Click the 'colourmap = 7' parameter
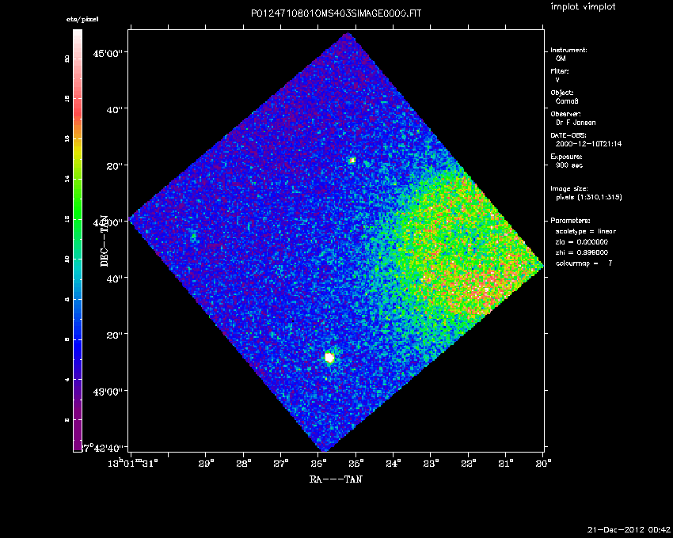 click(584, 263)
